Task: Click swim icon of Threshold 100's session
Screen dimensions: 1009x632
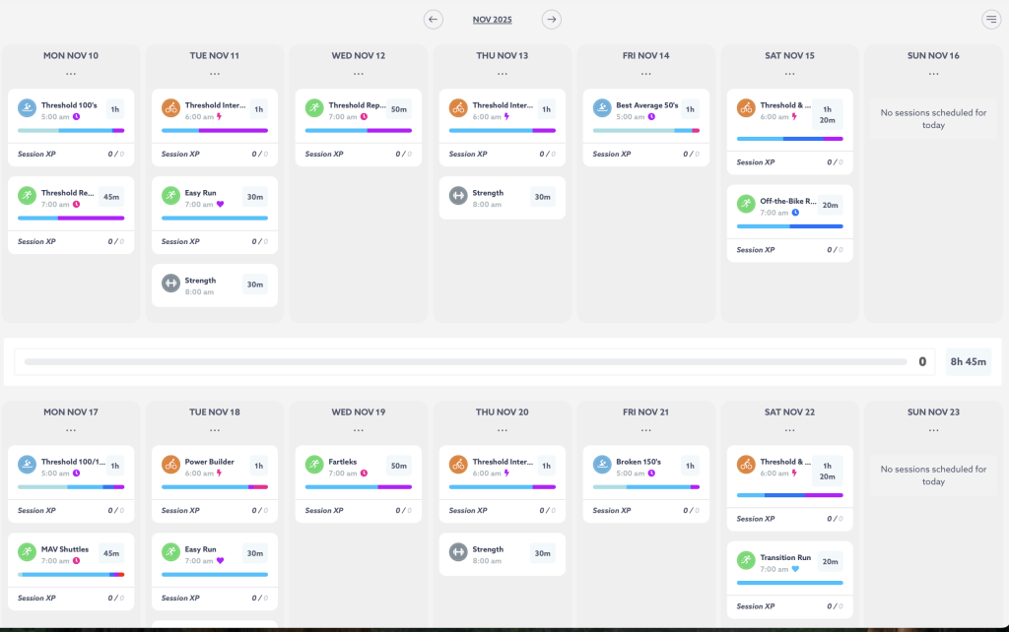Action: pyautogui.click(x=27, y=108)
